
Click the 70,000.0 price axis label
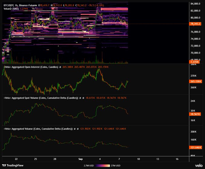pyautogui.click(x=195, y=53)
